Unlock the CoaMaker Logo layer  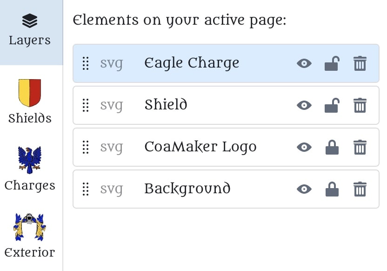pyautogui.click(x=332, y=147)
